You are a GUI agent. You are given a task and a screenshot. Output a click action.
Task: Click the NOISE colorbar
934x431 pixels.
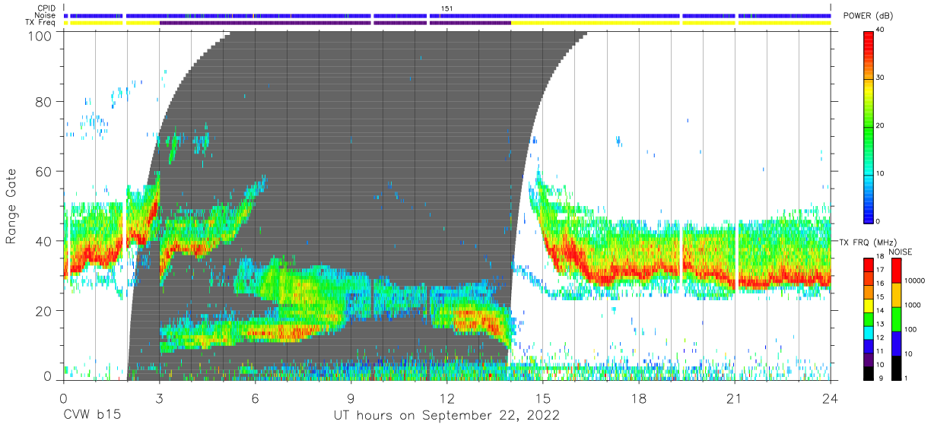[896, 318]
